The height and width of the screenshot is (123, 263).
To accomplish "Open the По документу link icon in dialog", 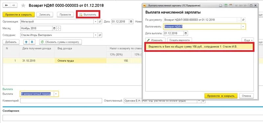I will click(243, 20).
